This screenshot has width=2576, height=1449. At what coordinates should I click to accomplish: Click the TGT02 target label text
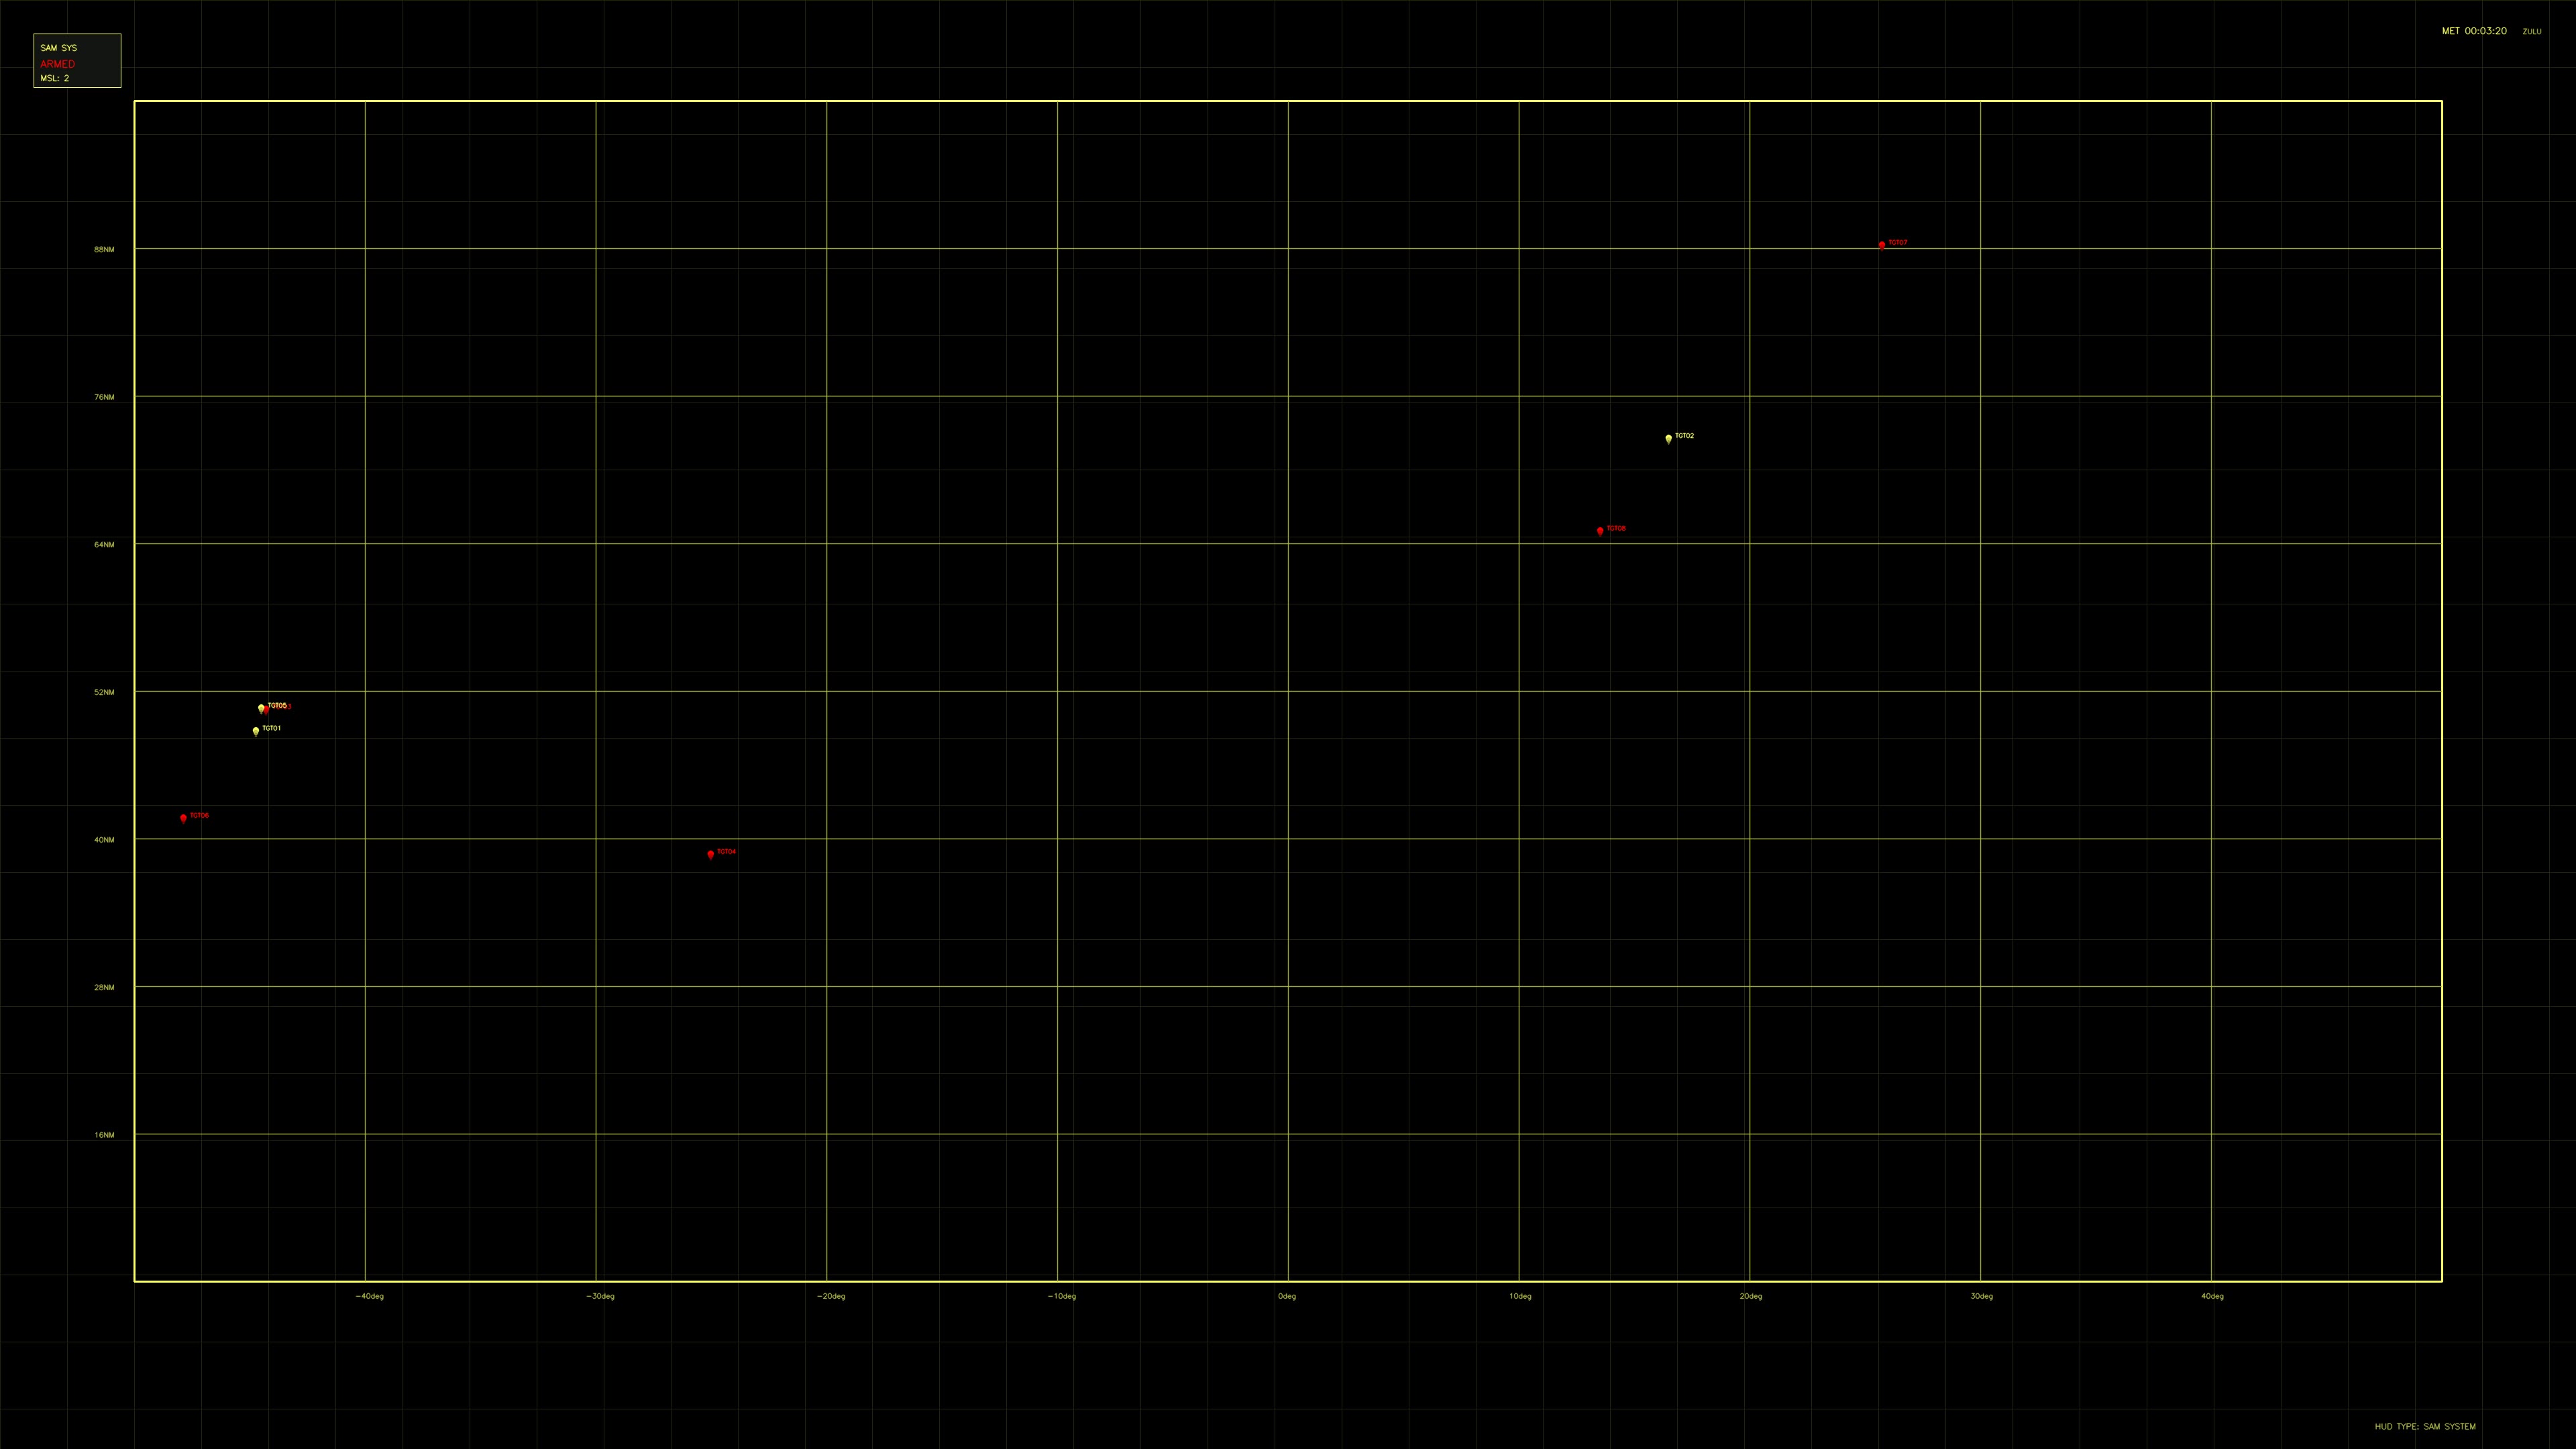click(x=1684, y=435)
